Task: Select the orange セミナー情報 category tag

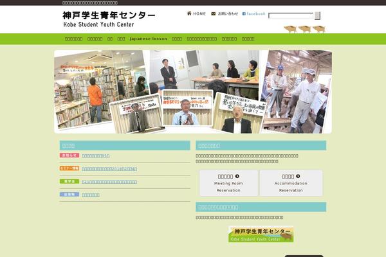Action: [69, 168]
